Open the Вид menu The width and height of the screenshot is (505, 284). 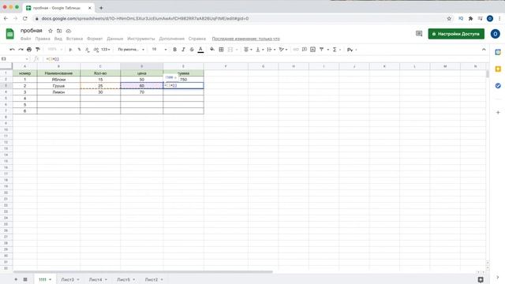[x=58, y=39]
